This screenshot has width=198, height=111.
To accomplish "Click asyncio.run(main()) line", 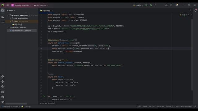I will [x=62, y=99].
